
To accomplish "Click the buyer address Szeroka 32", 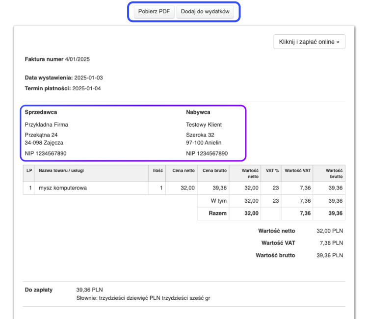I will 200,135.
